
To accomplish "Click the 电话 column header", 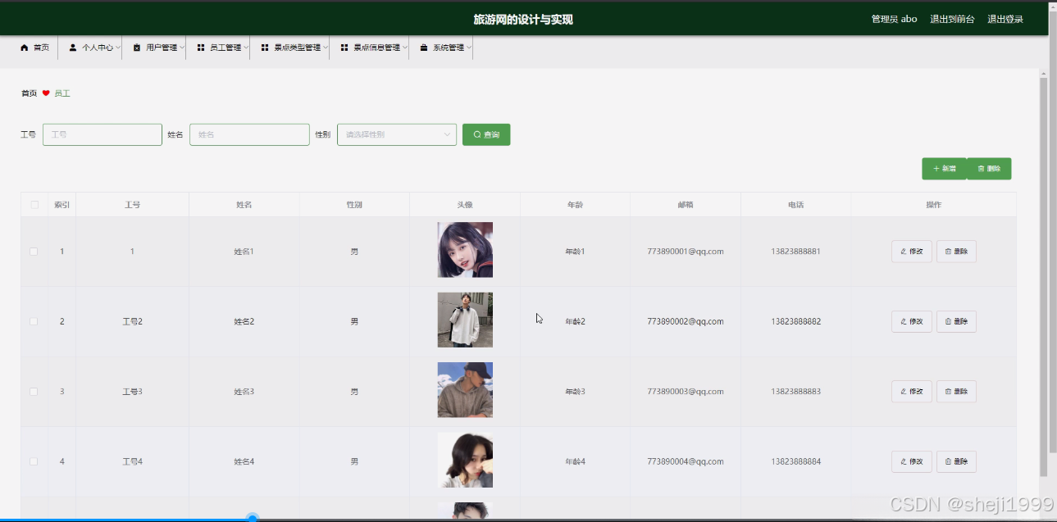I will pyautogui.click(x=795, y=205).
